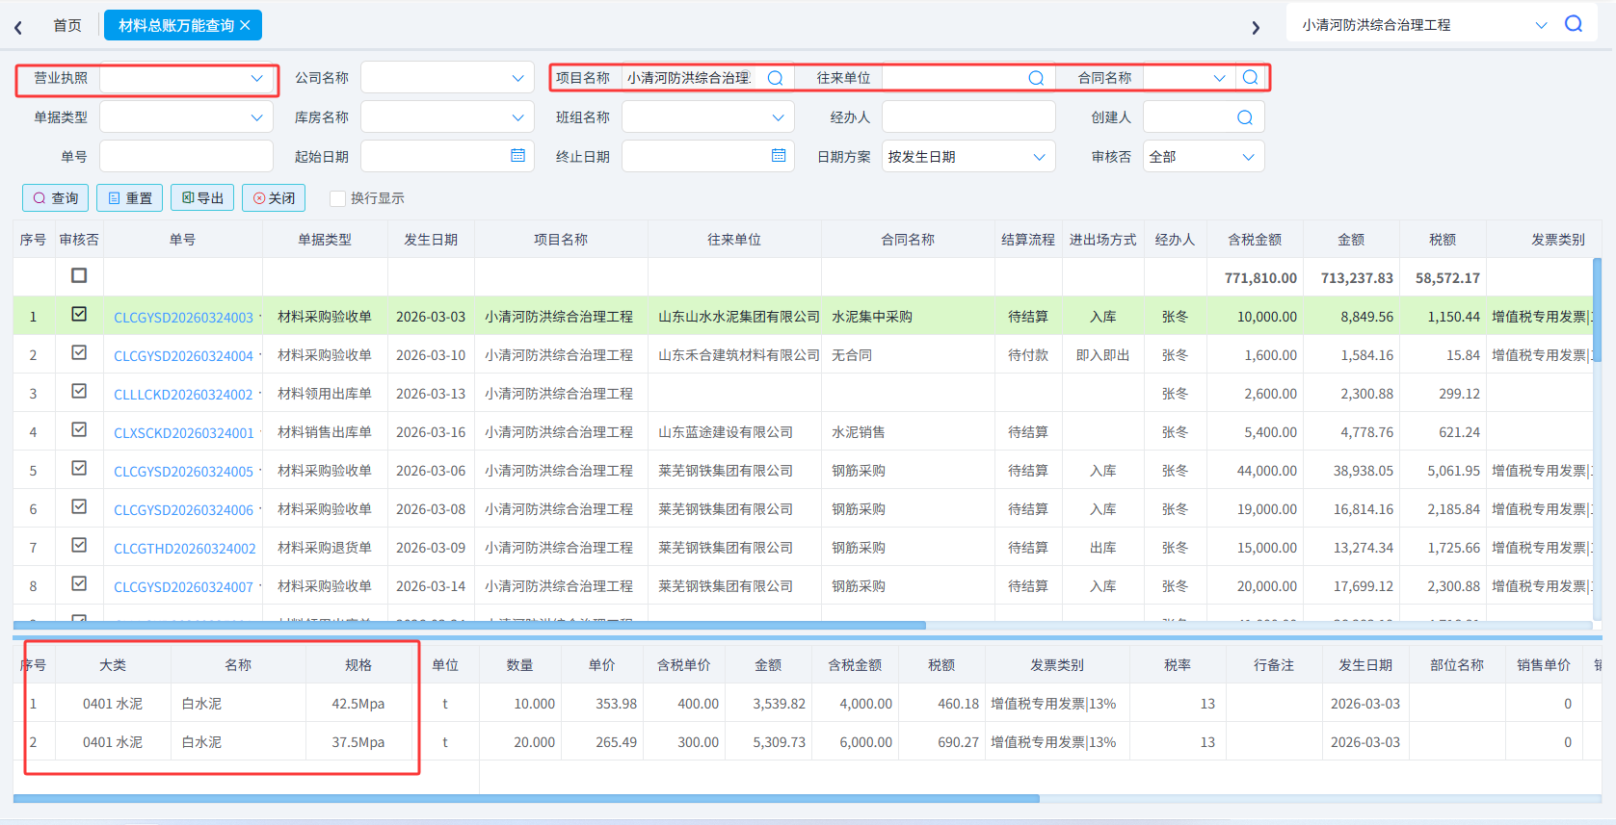Click the 查询 button

click(x=56, y=198)
